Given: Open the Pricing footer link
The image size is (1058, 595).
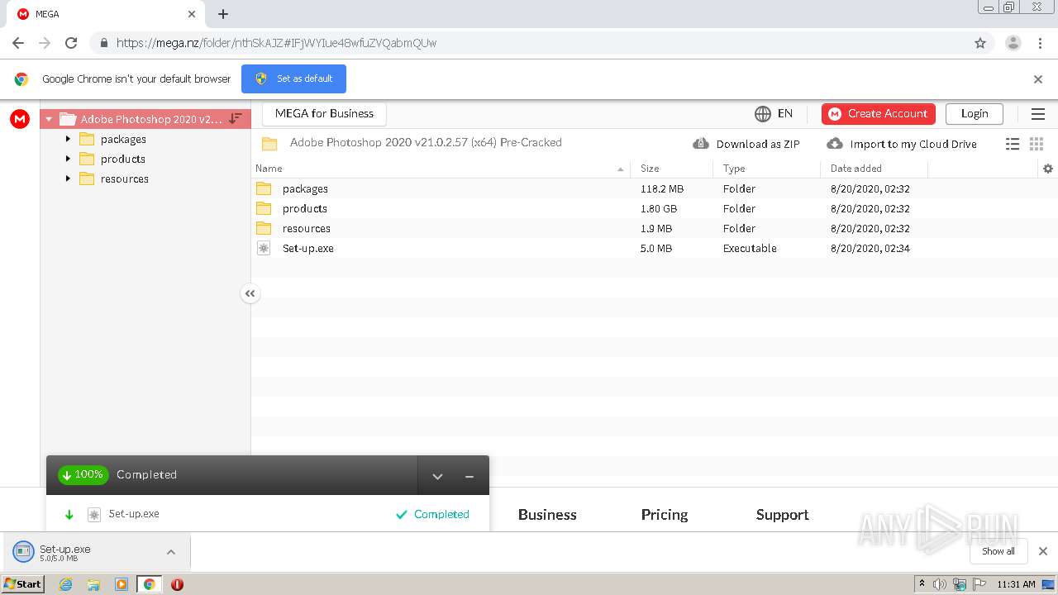Looking at the screenshot, I should click(665, 515).
